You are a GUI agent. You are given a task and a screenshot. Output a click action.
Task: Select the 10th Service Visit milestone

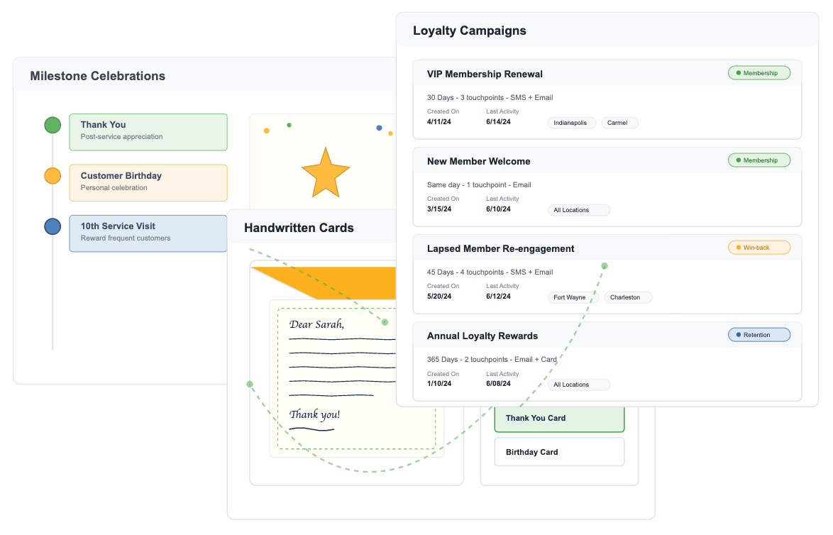pos(148,233)
